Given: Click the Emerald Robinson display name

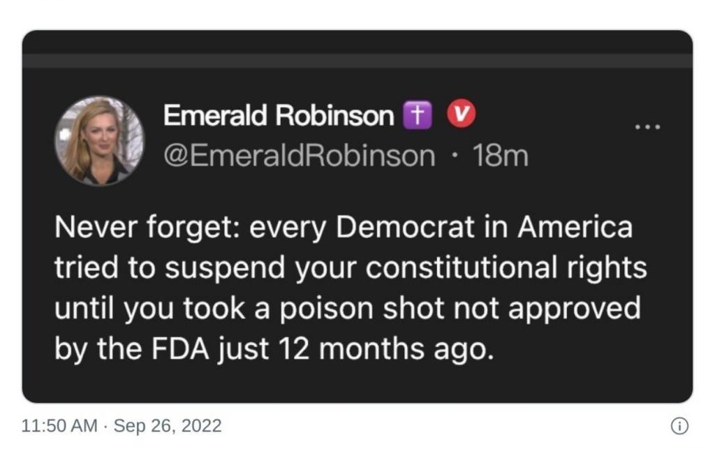Looking at the screenshot, I should coord(278,116).
